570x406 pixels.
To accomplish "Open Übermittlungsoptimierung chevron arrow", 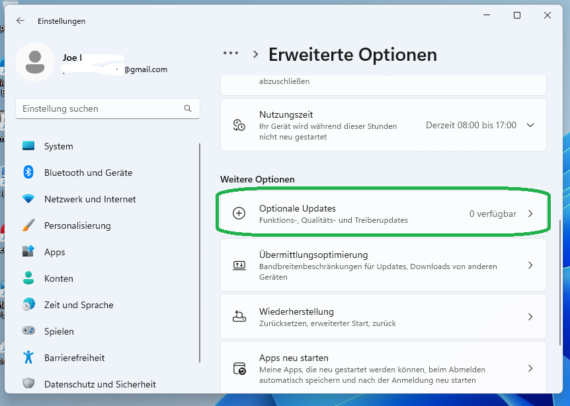I will [x=530, y=265].
